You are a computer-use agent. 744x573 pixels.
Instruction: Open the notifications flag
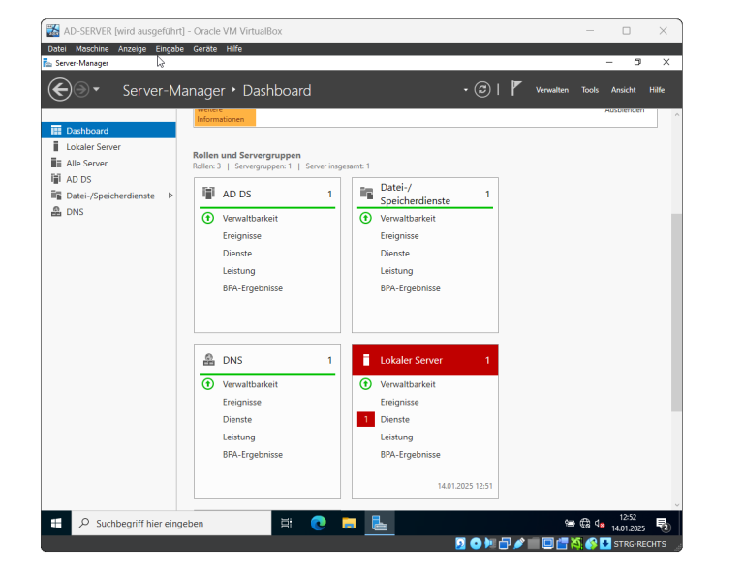coord(516,88)
